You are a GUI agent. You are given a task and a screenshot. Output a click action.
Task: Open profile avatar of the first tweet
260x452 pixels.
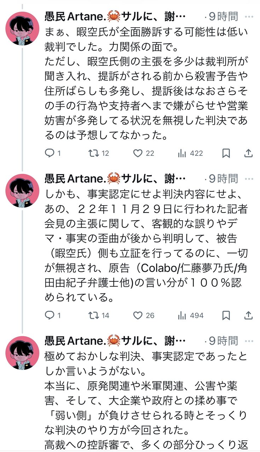click(x=22, y=28)
